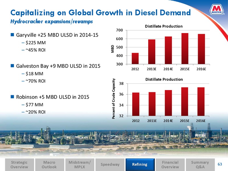Click the 2016E bar in the percent capacity chart
Image resolution: width=228 pixels, height=171 pixels.
[x=201, y=102]
